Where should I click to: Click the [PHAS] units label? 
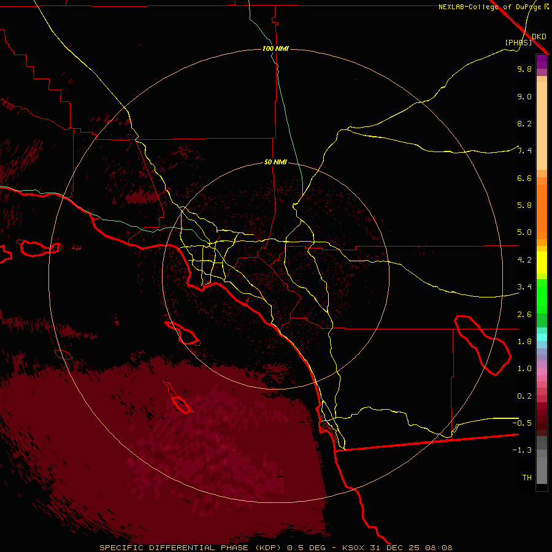point(518,42)
